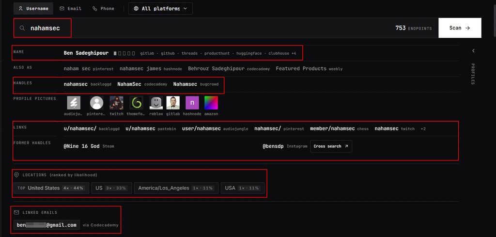Select the America/Los_Angeles location chip
The width and height of the screenshot is (496, 237).
pyautogui.click(x=176, y=188)
